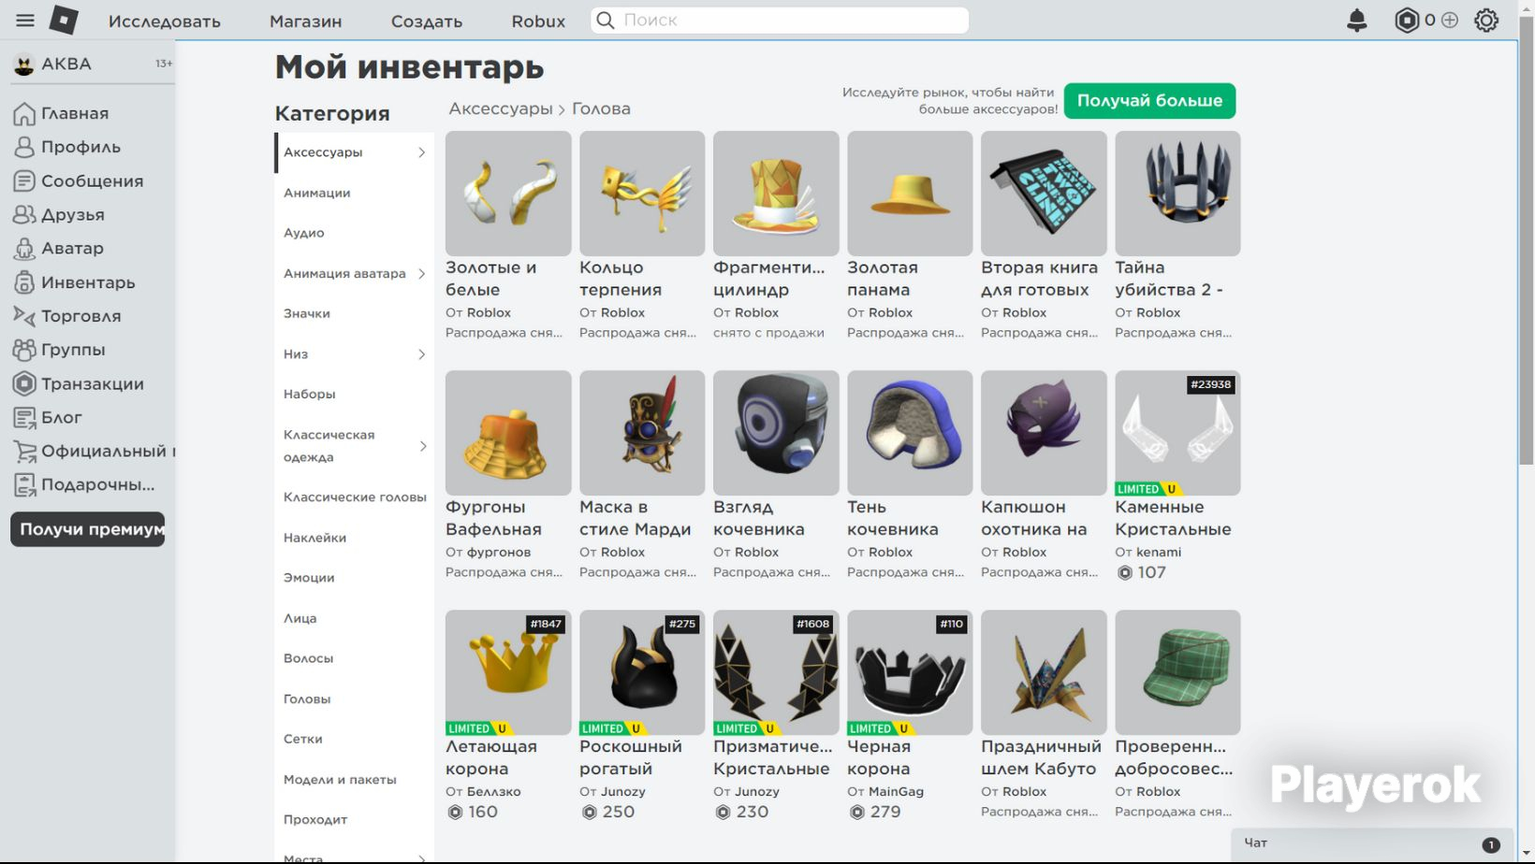Image resolution: width=1535 pixels, height=864 pixels.
Task: Click creator link kenami
Action: (x=1159, y=553)
